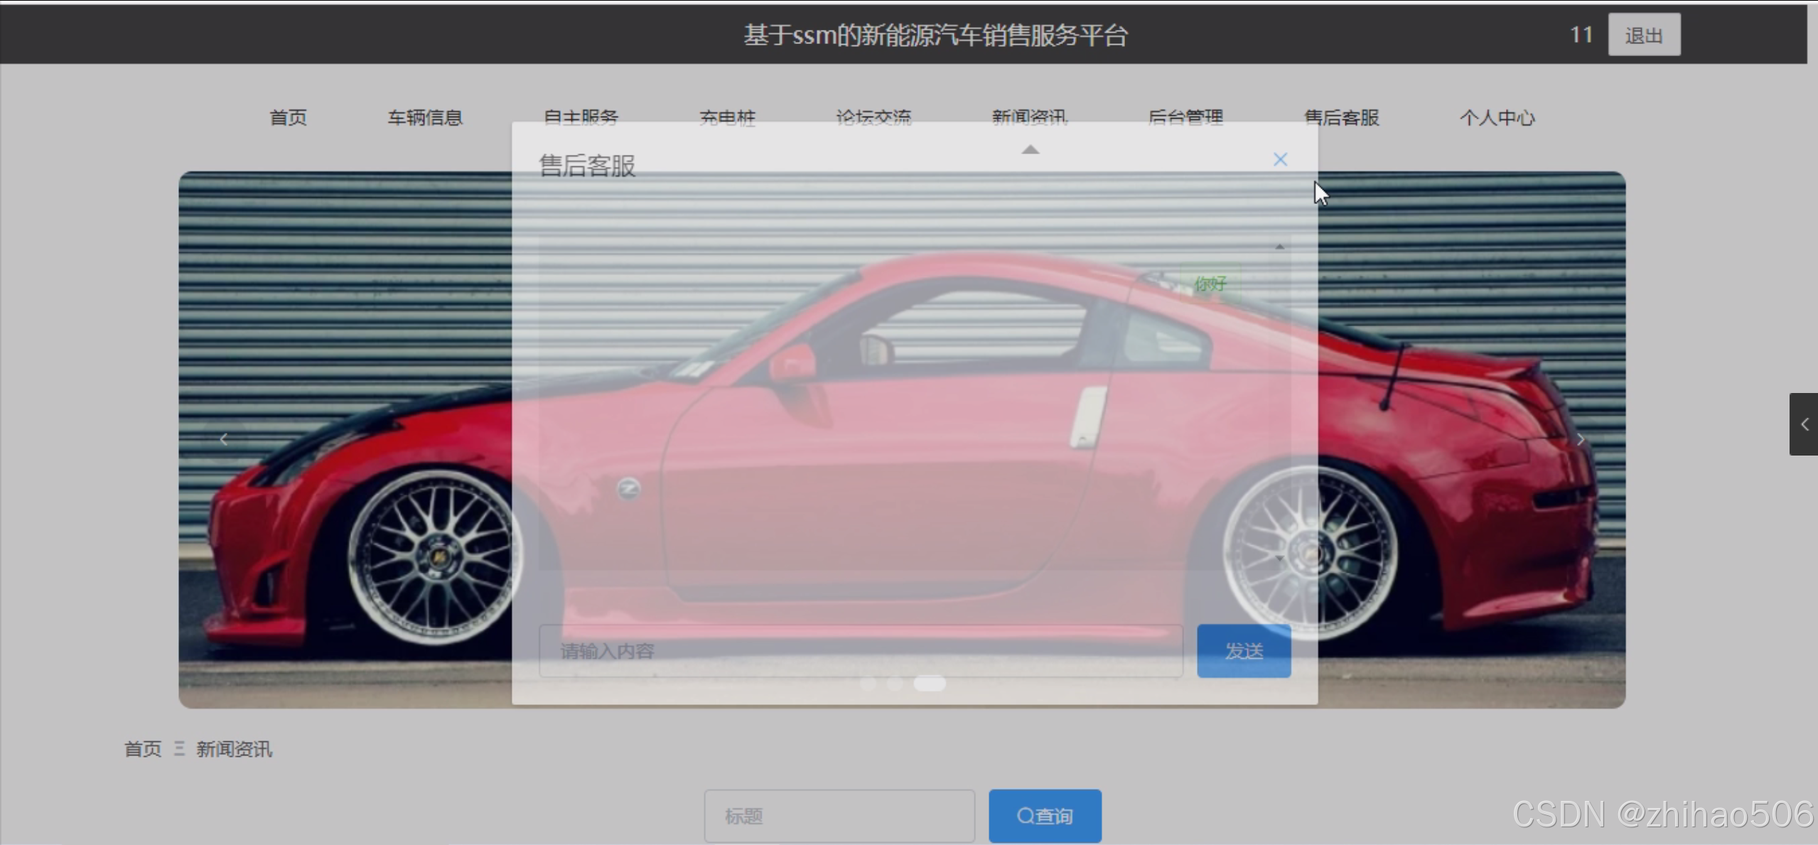Close the 售后客服 chat dialog
The width and height of the screenshot is (1818, 845).
1280,160
